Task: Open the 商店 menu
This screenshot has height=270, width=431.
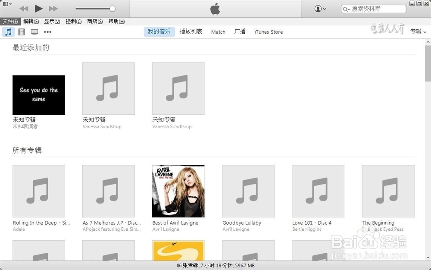Action: (x=95, y=22)
